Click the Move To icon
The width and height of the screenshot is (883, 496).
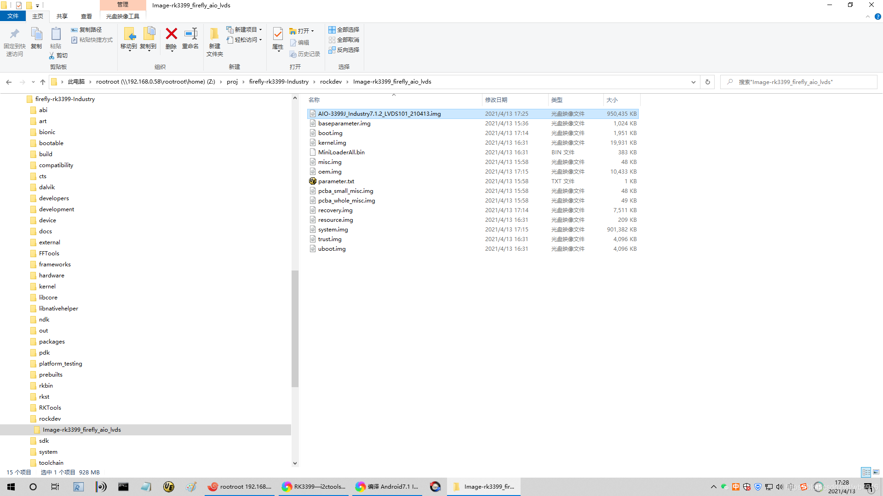[129, 34]
